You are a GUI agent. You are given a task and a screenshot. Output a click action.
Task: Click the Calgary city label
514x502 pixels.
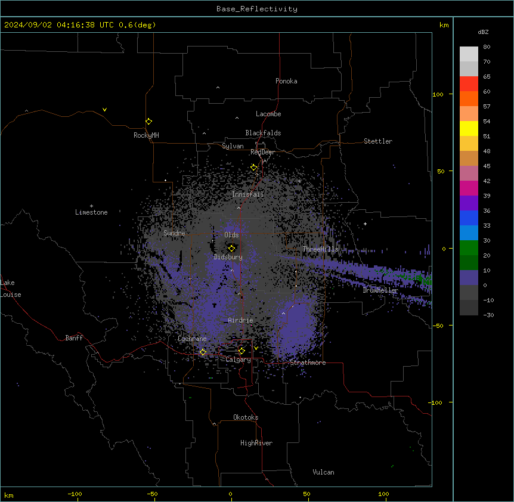pyautogui.click(x=238, y=360)
